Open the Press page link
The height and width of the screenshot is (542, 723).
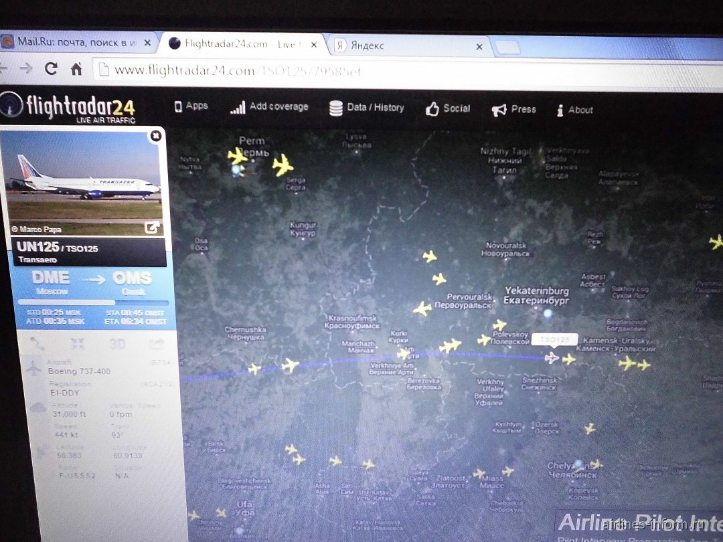click(x=524, y=109)
